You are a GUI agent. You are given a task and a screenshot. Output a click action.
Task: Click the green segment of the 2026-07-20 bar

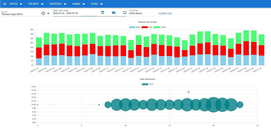(x=185, y=45)
